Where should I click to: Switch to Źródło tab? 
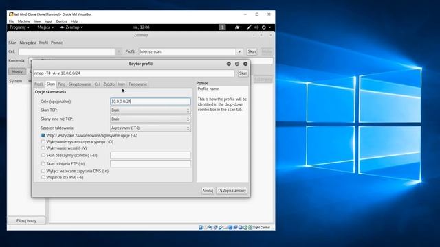109,84
